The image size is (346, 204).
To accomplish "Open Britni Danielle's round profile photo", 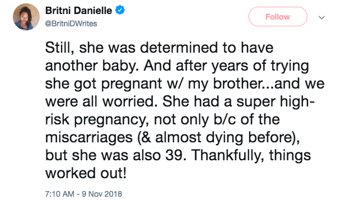I will pyautogui.click(x=26, y=17).
